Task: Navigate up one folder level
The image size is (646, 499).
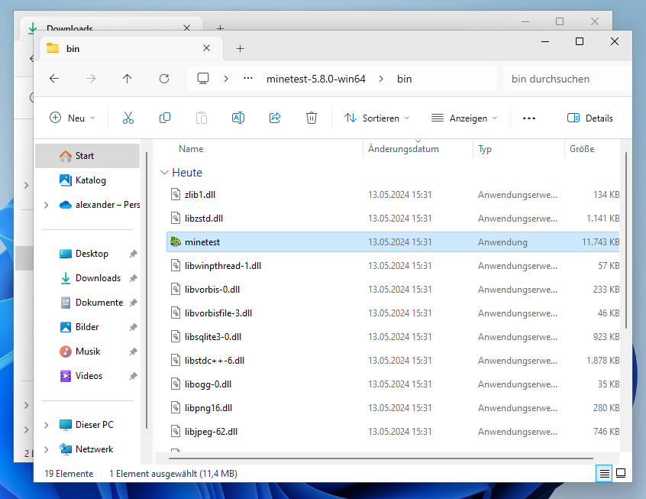Action: [x=128, y=79]
